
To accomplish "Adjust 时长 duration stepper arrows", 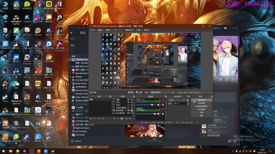I will pos(188,103).
